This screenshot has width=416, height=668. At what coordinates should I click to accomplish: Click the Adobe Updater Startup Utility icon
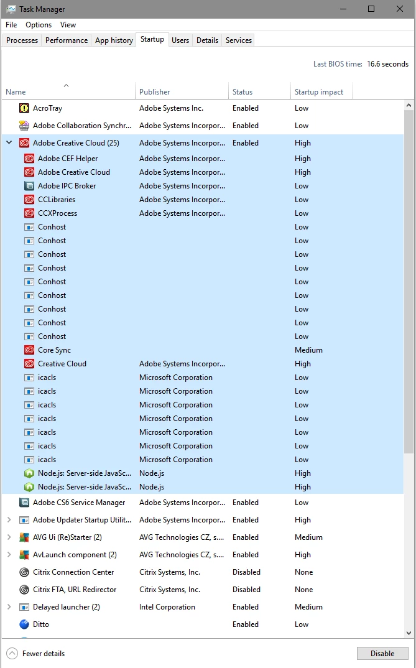tap(24, 520)
